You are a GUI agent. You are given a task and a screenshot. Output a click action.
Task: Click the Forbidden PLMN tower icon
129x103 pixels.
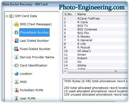17,90
